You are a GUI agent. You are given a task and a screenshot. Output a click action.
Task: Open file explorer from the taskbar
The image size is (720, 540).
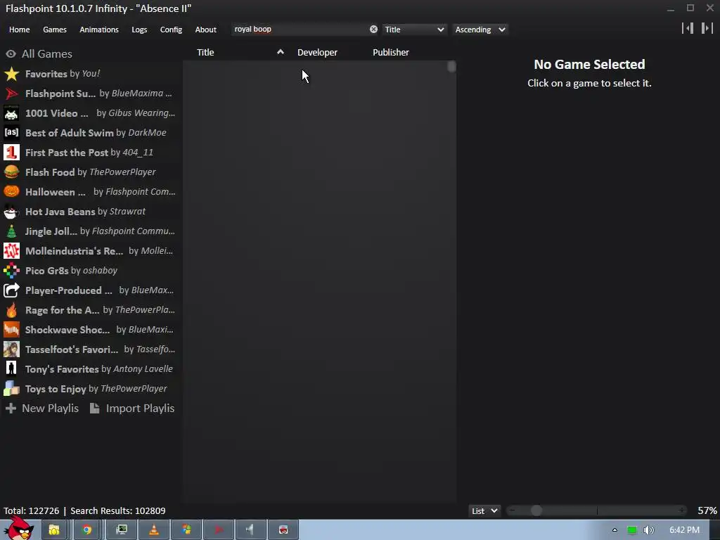pos(54,530)
